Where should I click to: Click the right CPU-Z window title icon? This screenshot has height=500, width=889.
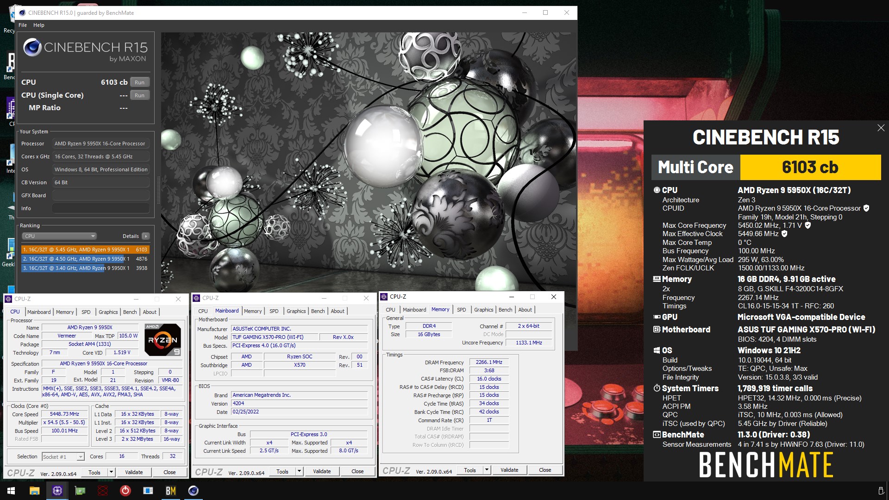click(x=384, y=297)
